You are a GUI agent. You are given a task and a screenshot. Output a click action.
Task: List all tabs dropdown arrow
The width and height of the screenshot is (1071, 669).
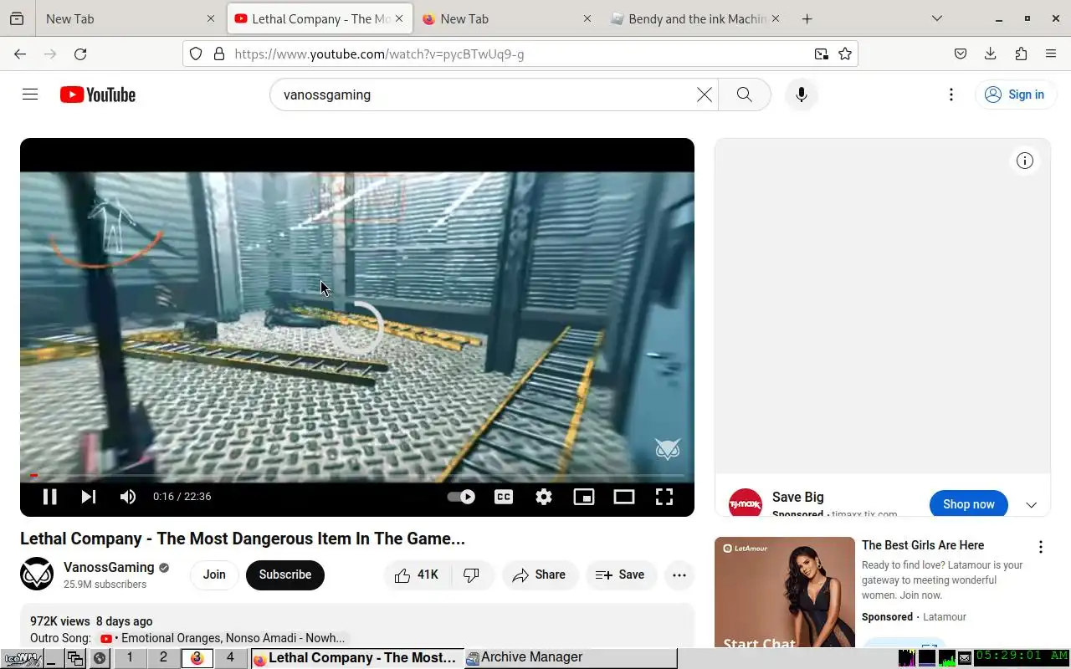pos(937,18)
